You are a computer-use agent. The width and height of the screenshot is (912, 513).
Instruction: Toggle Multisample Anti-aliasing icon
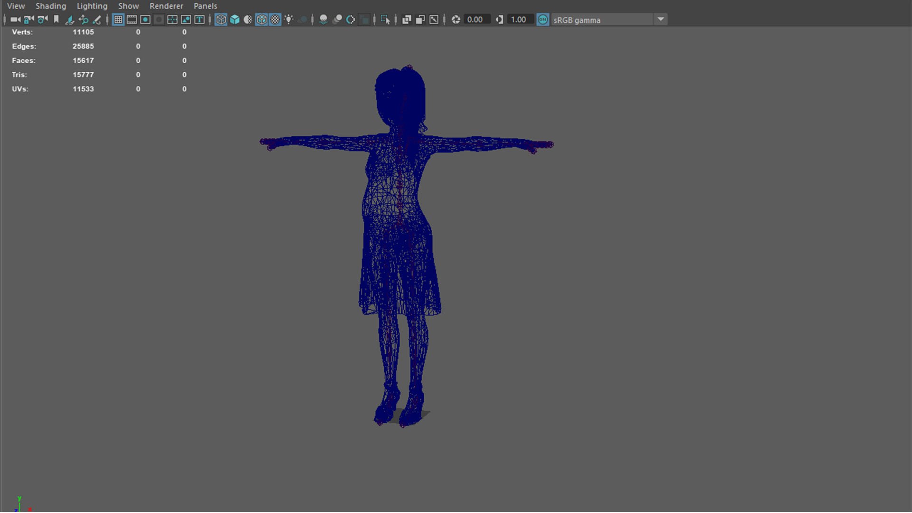click(x=351, y=19)
